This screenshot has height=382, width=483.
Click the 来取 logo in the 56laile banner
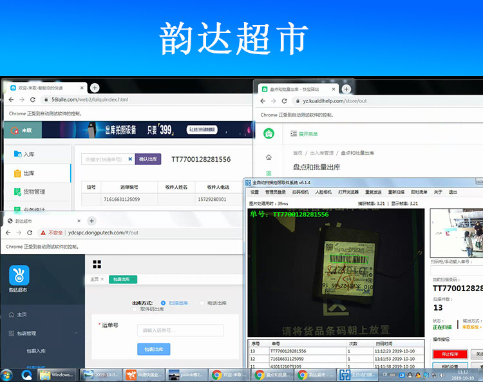tap(21, 130)
